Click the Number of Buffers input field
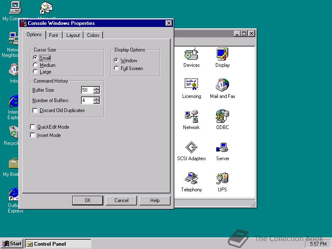Image resolution: width=332 pixels, height=249 pixels. 87,100
